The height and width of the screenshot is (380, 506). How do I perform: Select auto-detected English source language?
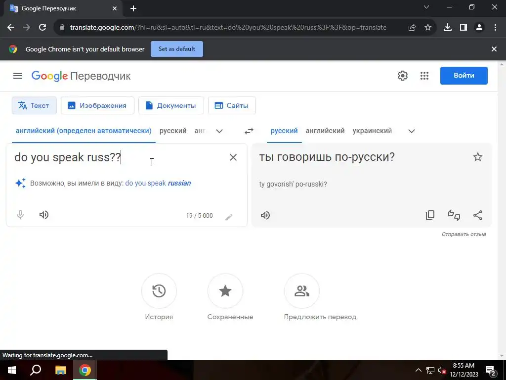click(84, 131)
